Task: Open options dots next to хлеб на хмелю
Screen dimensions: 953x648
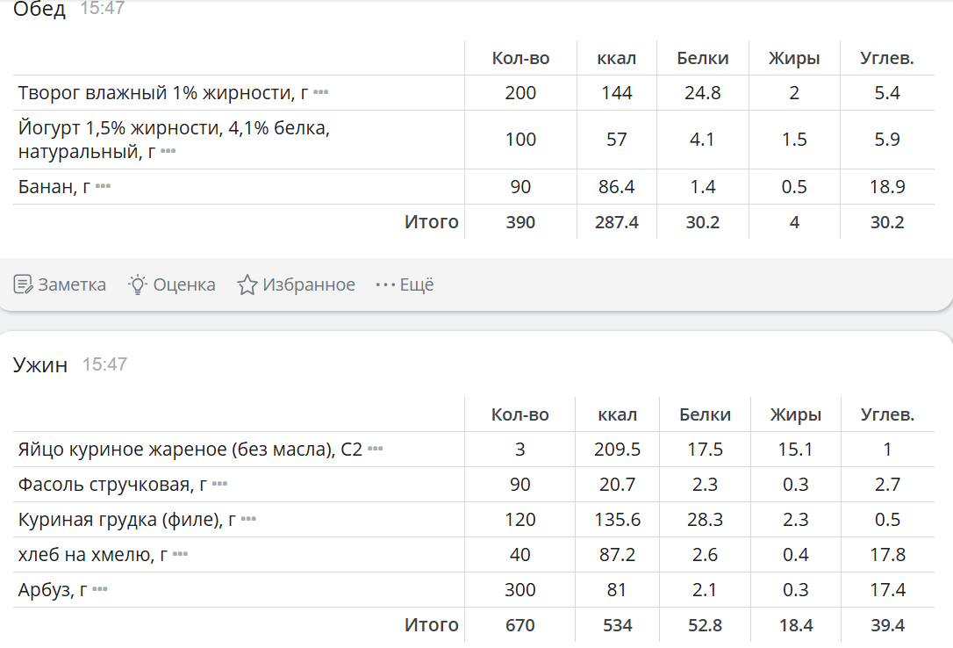Action: [x=180, y=554]
